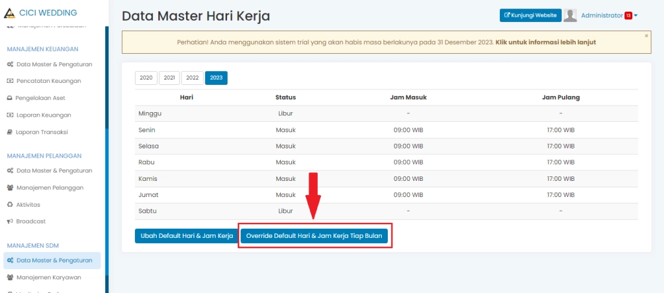The width and height of the screenshot is (664, 293).
Task: Click the Status column header
Action: click(285, 97)
